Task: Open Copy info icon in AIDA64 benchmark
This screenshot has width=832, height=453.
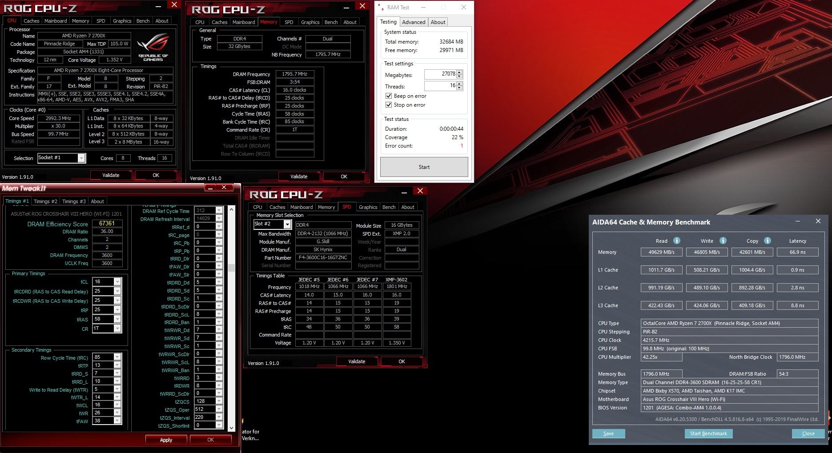Action: point(768,241)
